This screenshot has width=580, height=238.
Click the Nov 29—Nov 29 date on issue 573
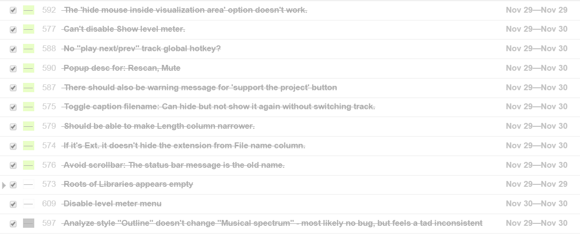(x=536, y=184)
